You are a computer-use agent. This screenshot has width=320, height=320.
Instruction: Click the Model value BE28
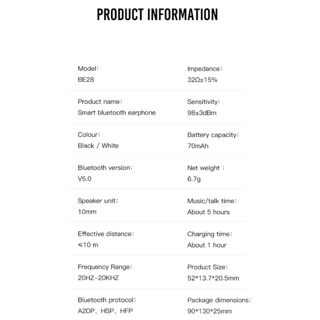coord(86,80)
